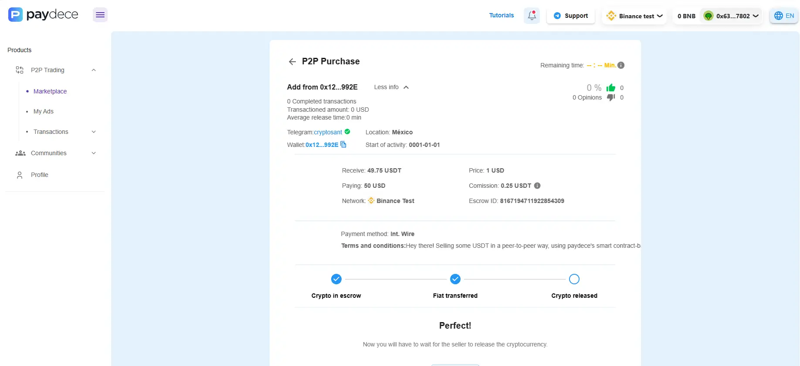
Task: Click the paydece logo
Action: pyautogui.click(x=43, y=15)
